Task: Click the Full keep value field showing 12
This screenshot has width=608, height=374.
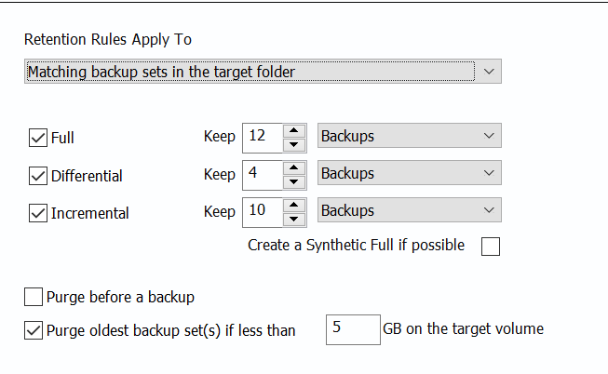Action: click(263, 138)
